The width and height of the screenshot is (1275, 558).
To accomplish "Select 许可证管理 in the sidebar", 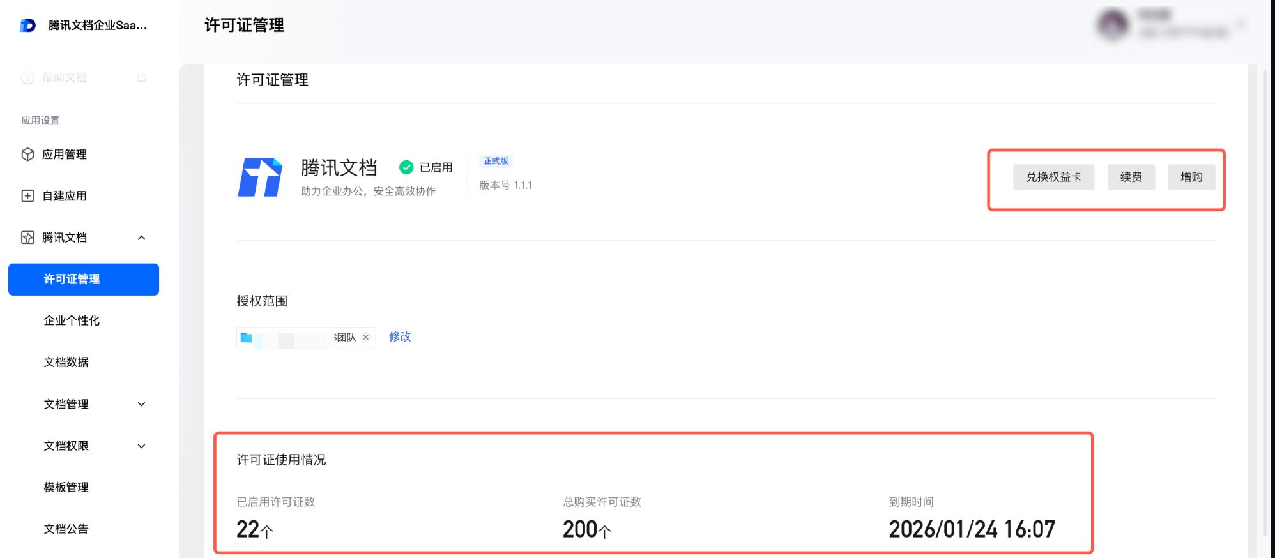I will tap(84, 280).
